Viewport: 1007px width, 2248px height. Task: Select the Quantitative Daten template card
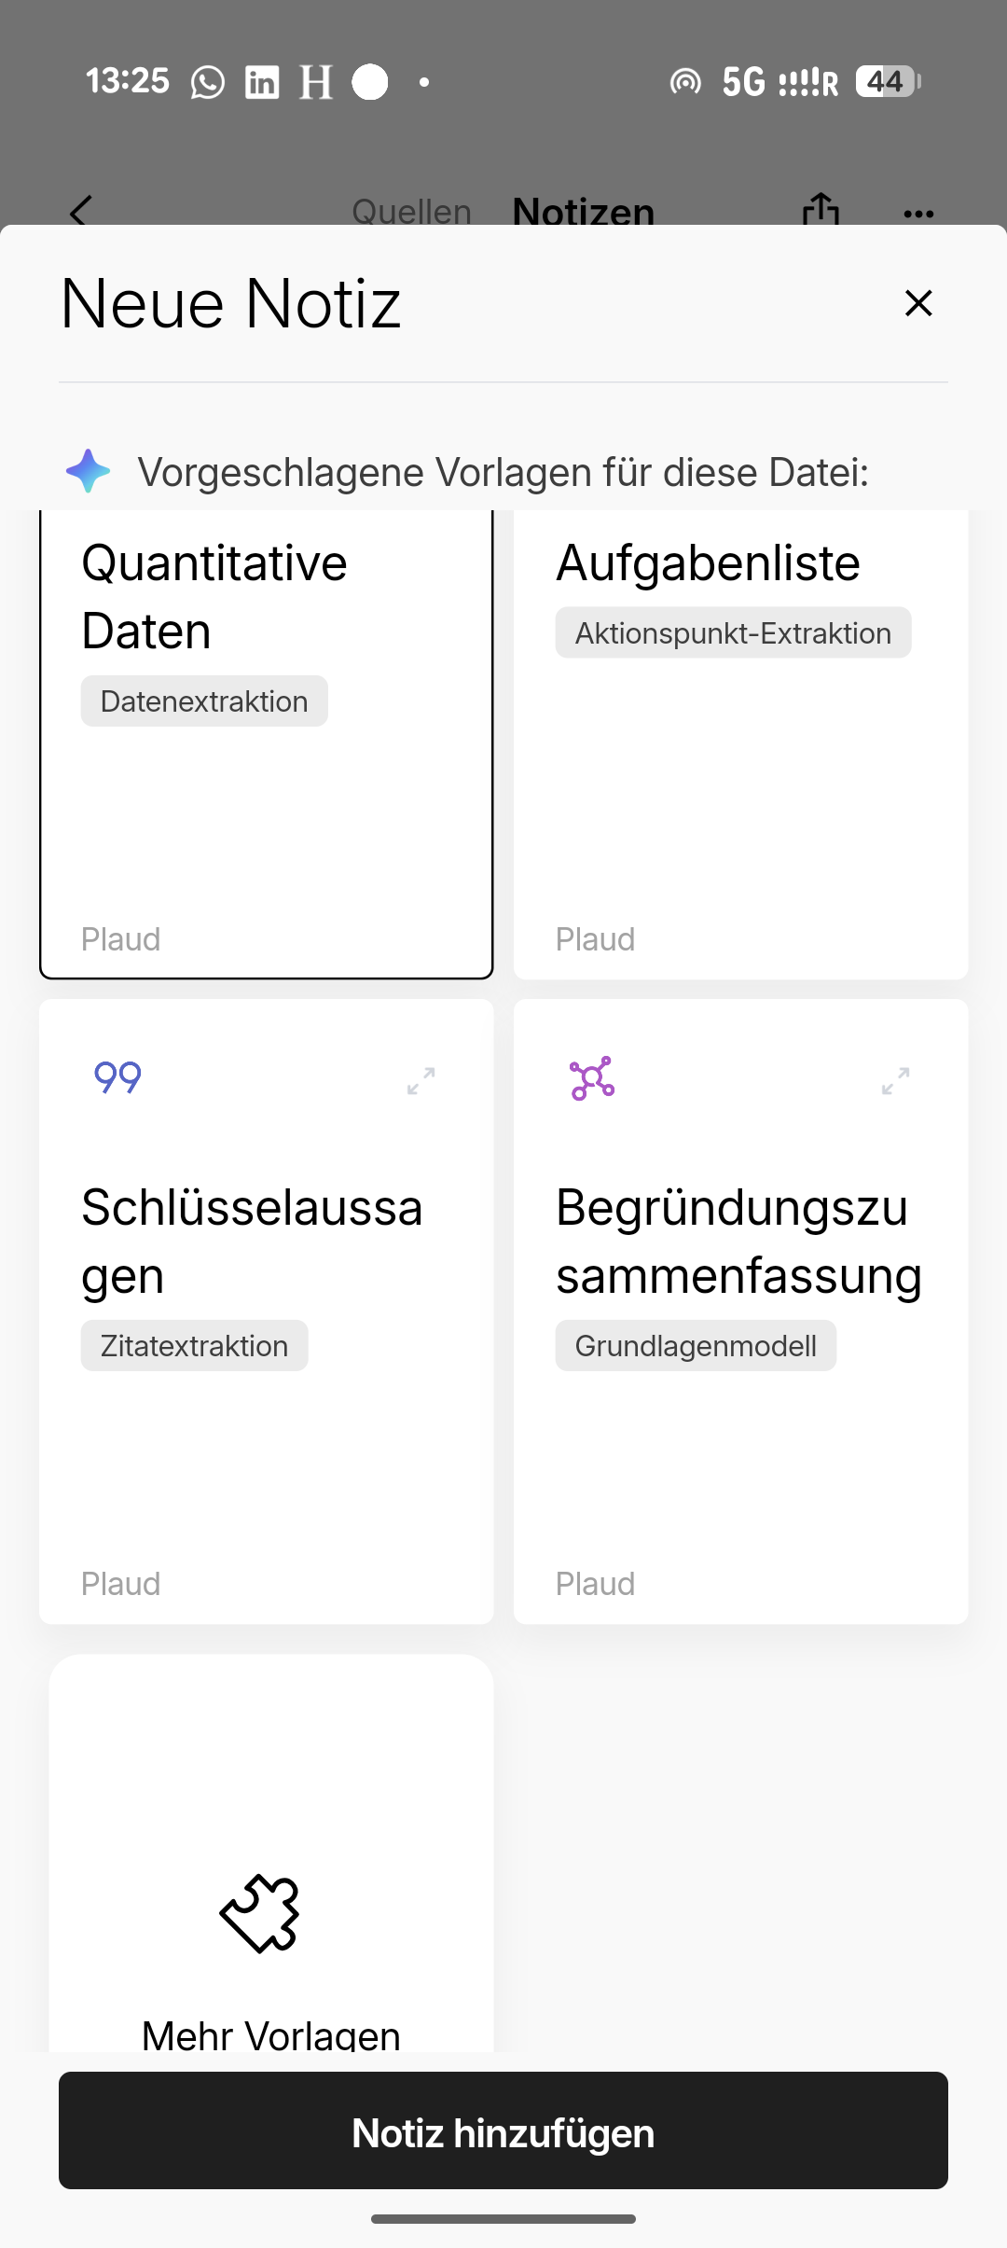coord(266,793)
